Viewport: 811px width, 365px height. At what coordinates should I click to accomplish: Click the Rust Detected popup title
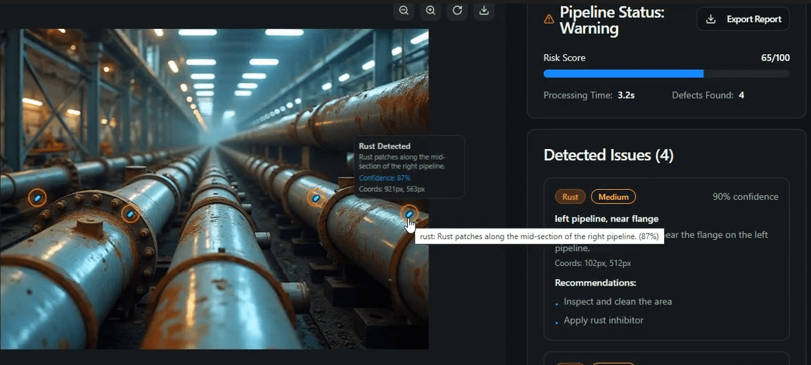384,146
